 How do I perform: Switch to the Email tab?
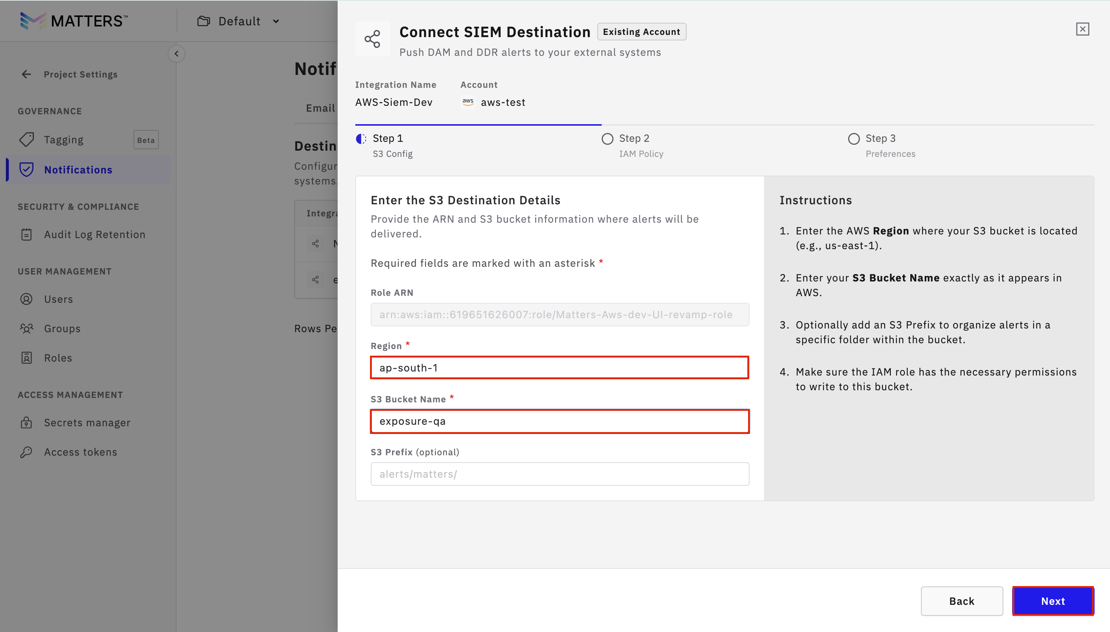pos(320,108)
